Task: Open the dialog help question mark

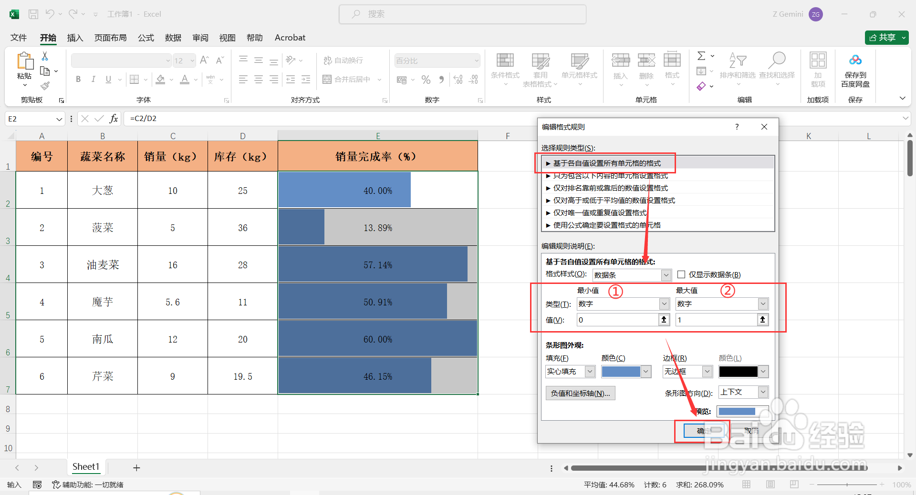Action: coord(737,127)
